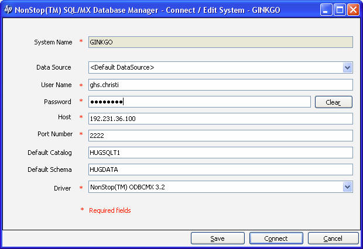
Task: Save the system settings
Action: pyautogui.click(x=218, y=238)
